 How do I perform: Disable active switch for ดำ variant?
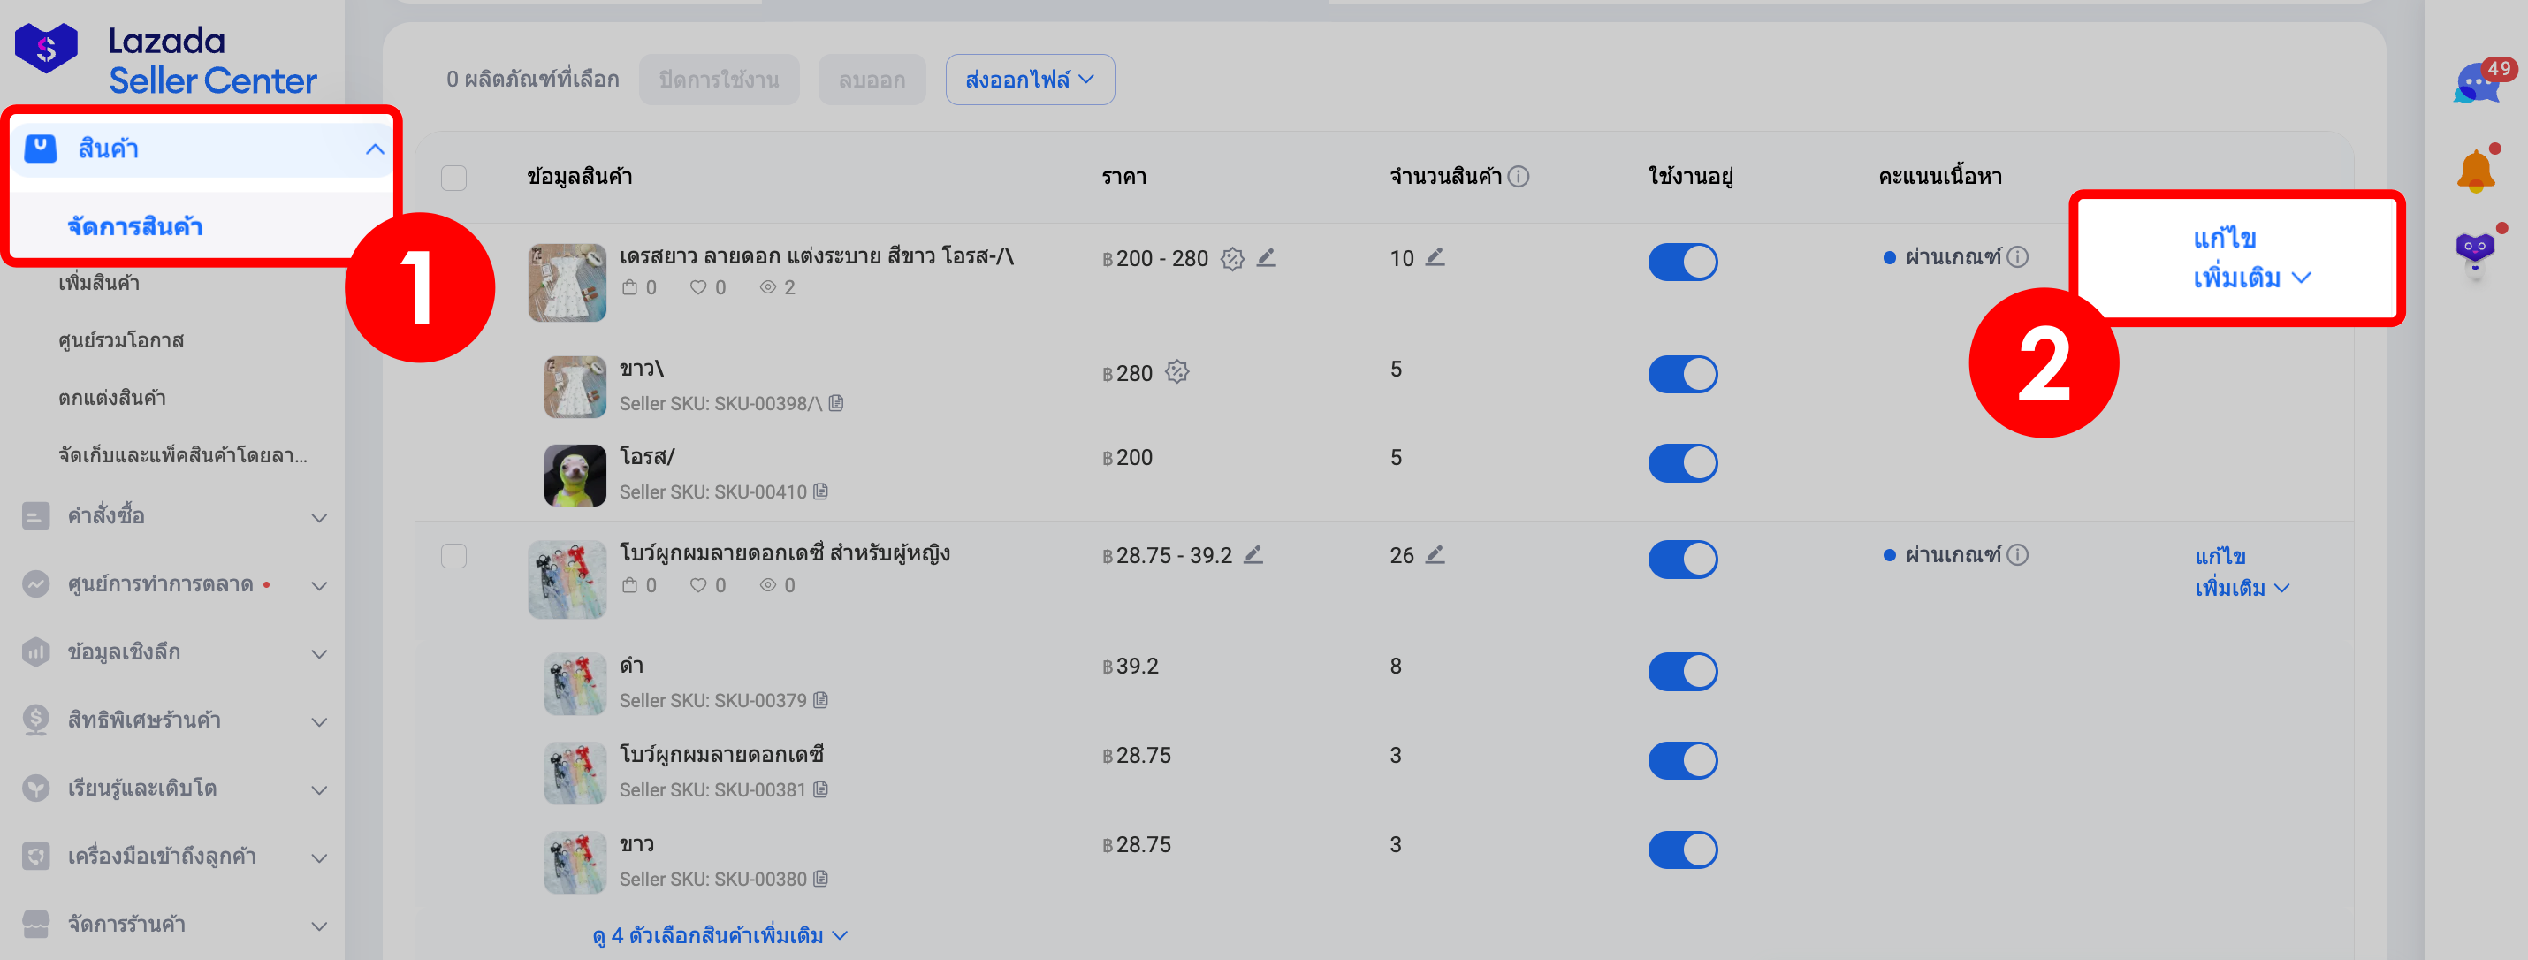[x=1682, y=672]
